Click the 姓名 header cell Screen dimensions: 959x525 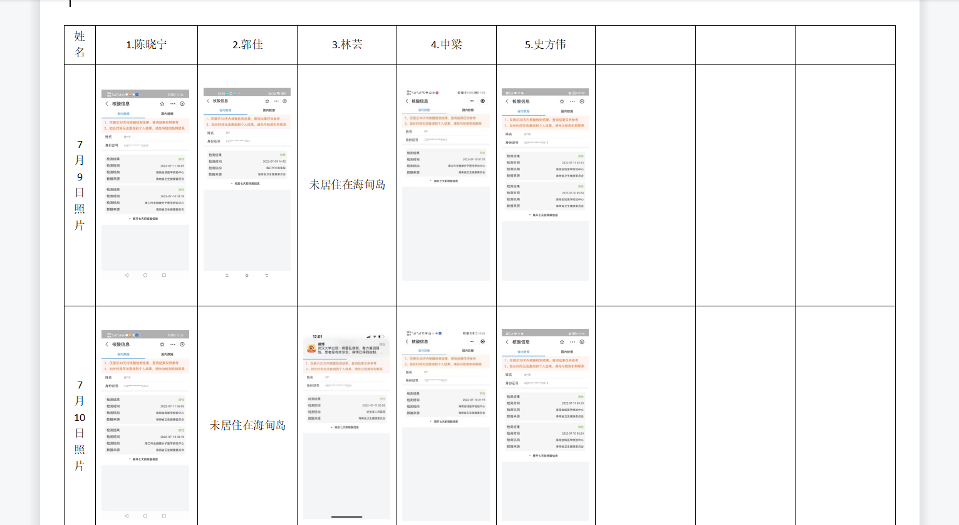(80, 44)
